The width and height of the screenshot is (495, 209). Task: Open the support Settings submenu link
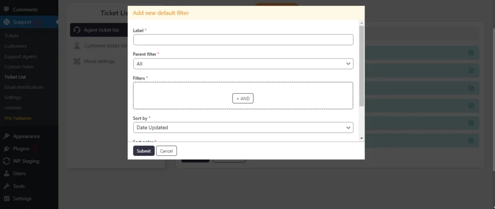(x=13, y=98)
